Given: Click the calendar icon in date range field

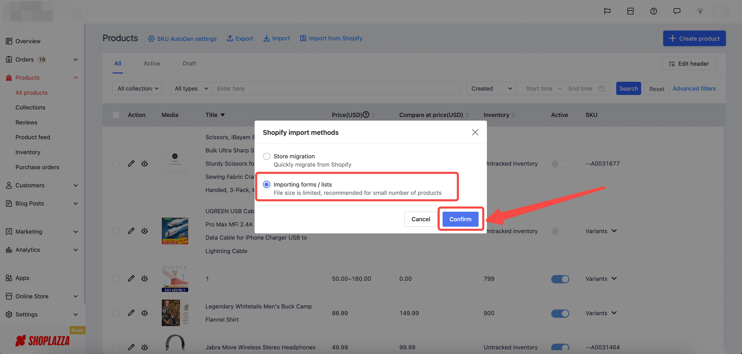Looking at the screenshot, I should pyautogui.click(x=601, y=89).
